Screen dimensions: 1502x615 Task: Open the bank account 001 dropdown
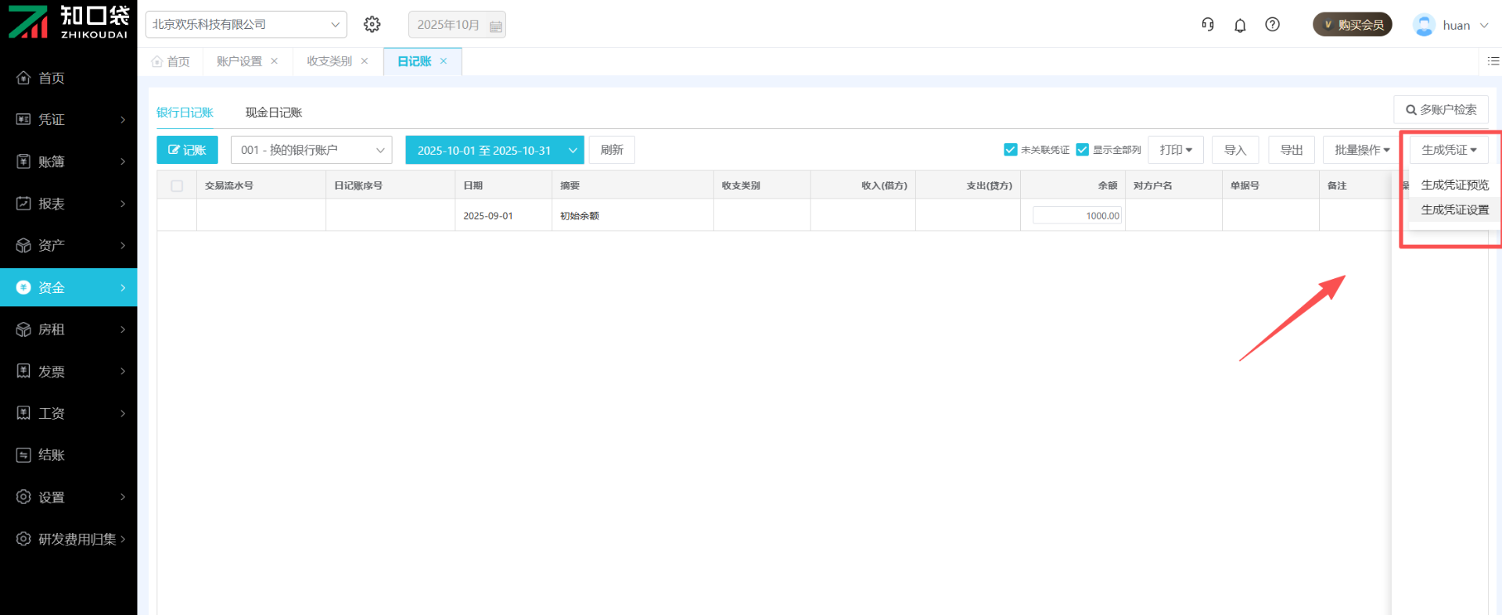click(x=311, y=150)
